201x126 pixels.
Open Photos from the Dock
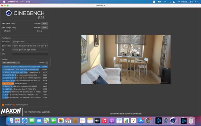tap(61, 121)
